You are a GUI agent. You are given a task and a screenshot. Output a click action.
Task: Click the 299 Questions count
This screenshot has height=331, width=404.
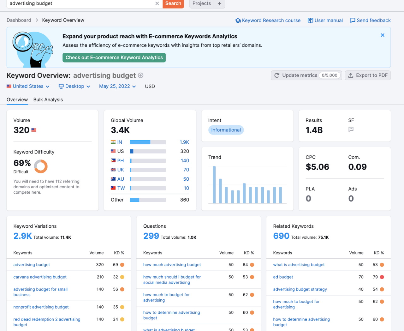pos(151,236)
